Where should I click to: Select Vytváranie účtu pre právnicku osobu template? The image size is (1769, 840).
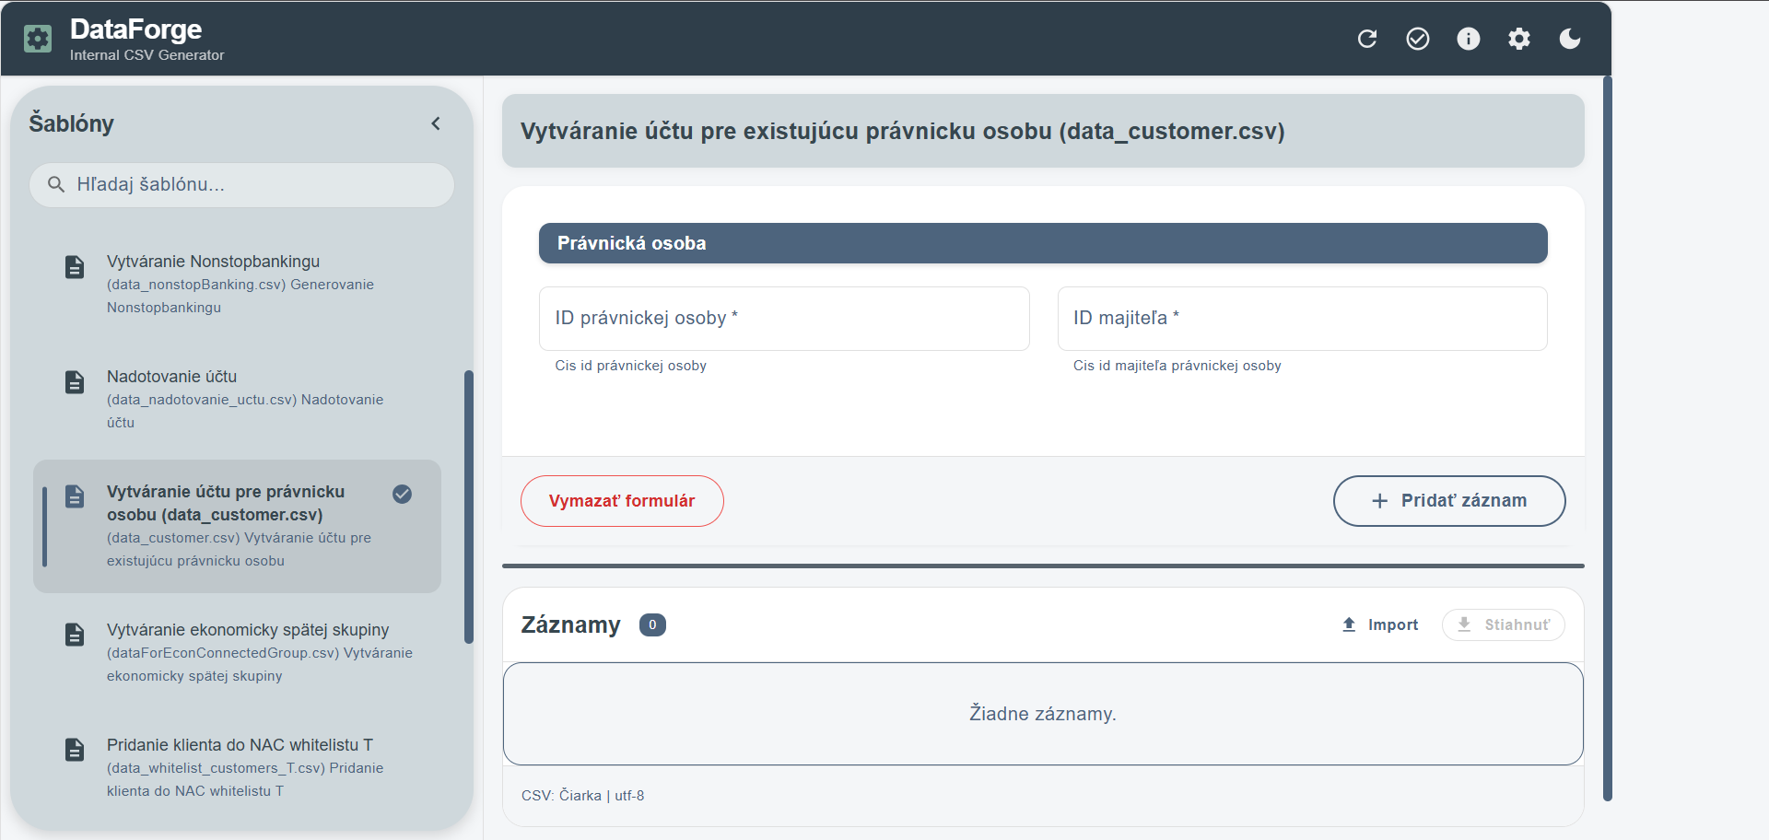[238, 526]
